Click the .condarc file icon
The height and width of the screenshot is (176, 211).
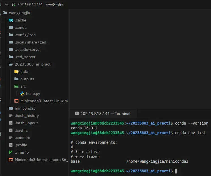[11, 138]
